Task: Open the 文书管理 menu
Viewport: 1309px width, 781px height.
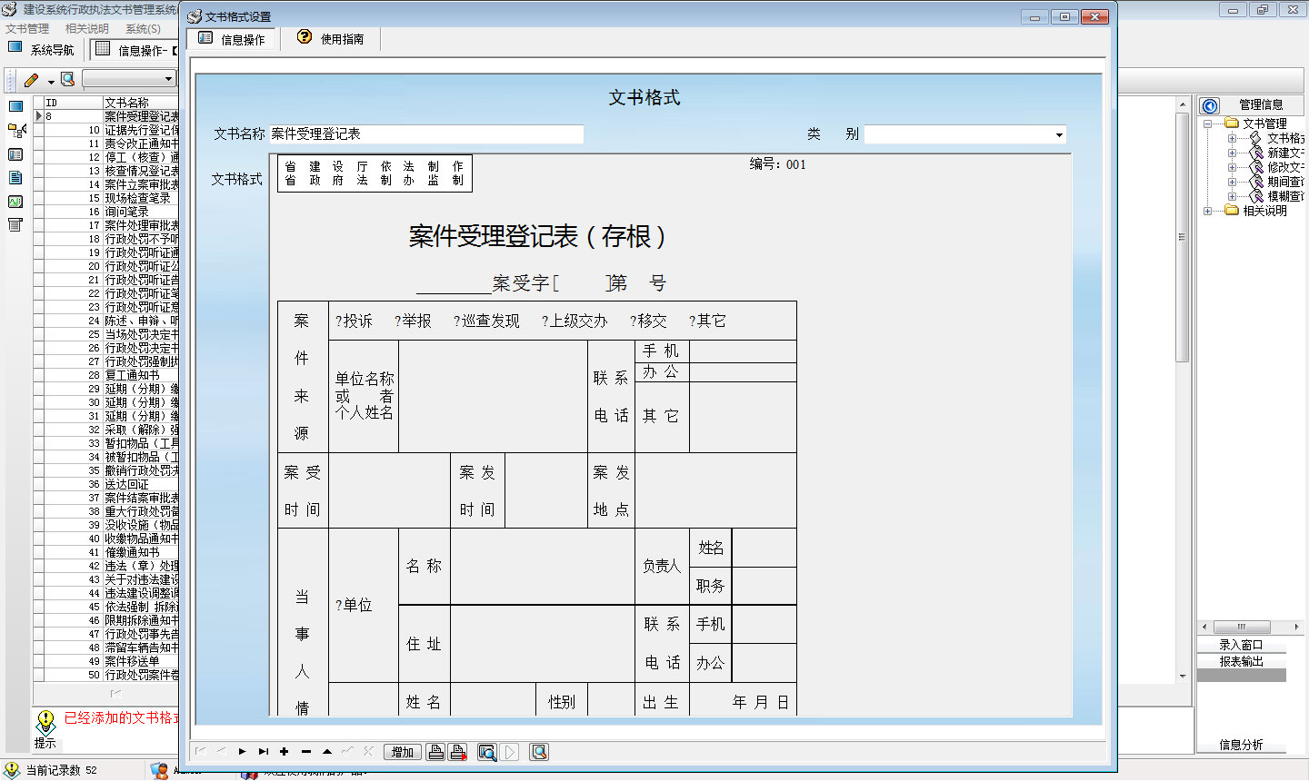Action: (27, 29)
